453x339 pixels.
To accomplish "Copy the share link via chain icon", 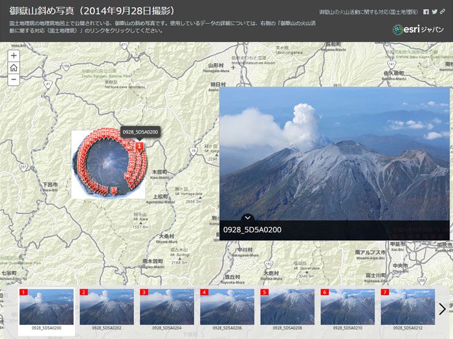I will [443, 12].
